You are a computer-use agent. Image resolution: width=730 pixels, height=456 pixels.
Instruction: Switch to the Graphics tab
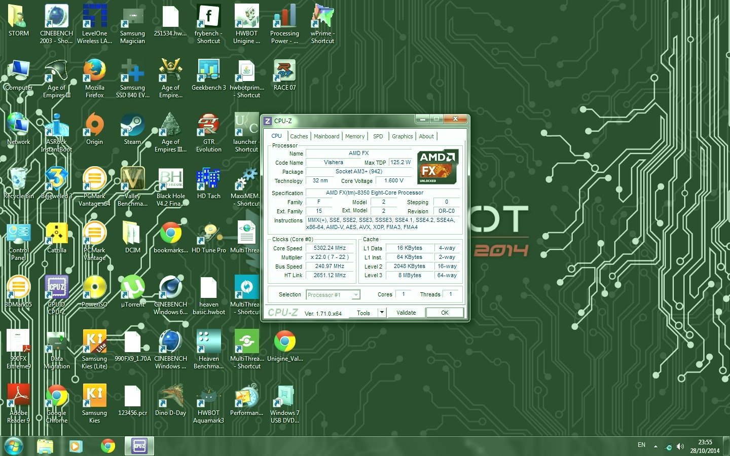click(x=403, y=136)
